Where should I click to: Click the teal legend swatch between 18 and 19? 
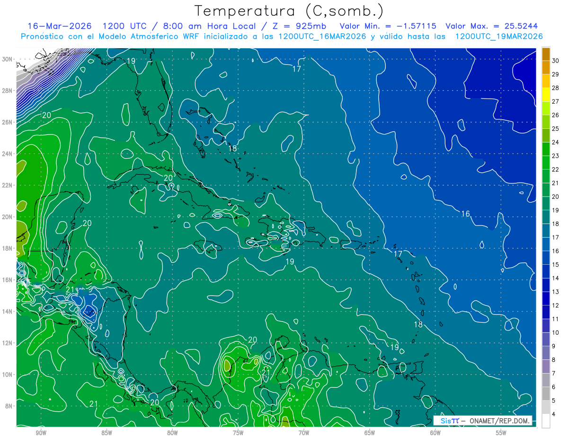(x=546, y=217)
